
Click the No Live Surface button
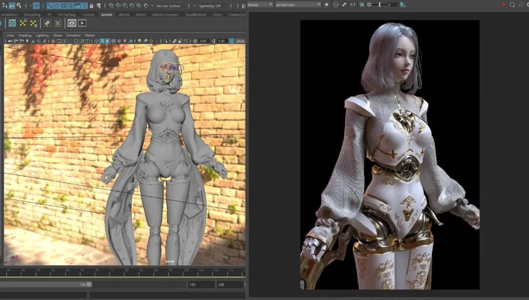tap(168, 6)
